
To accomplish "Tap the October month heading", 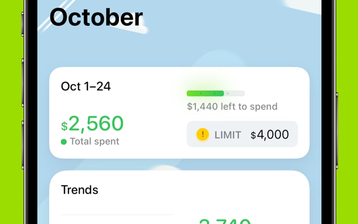I will pyautogui.click(x=96, y=18).
